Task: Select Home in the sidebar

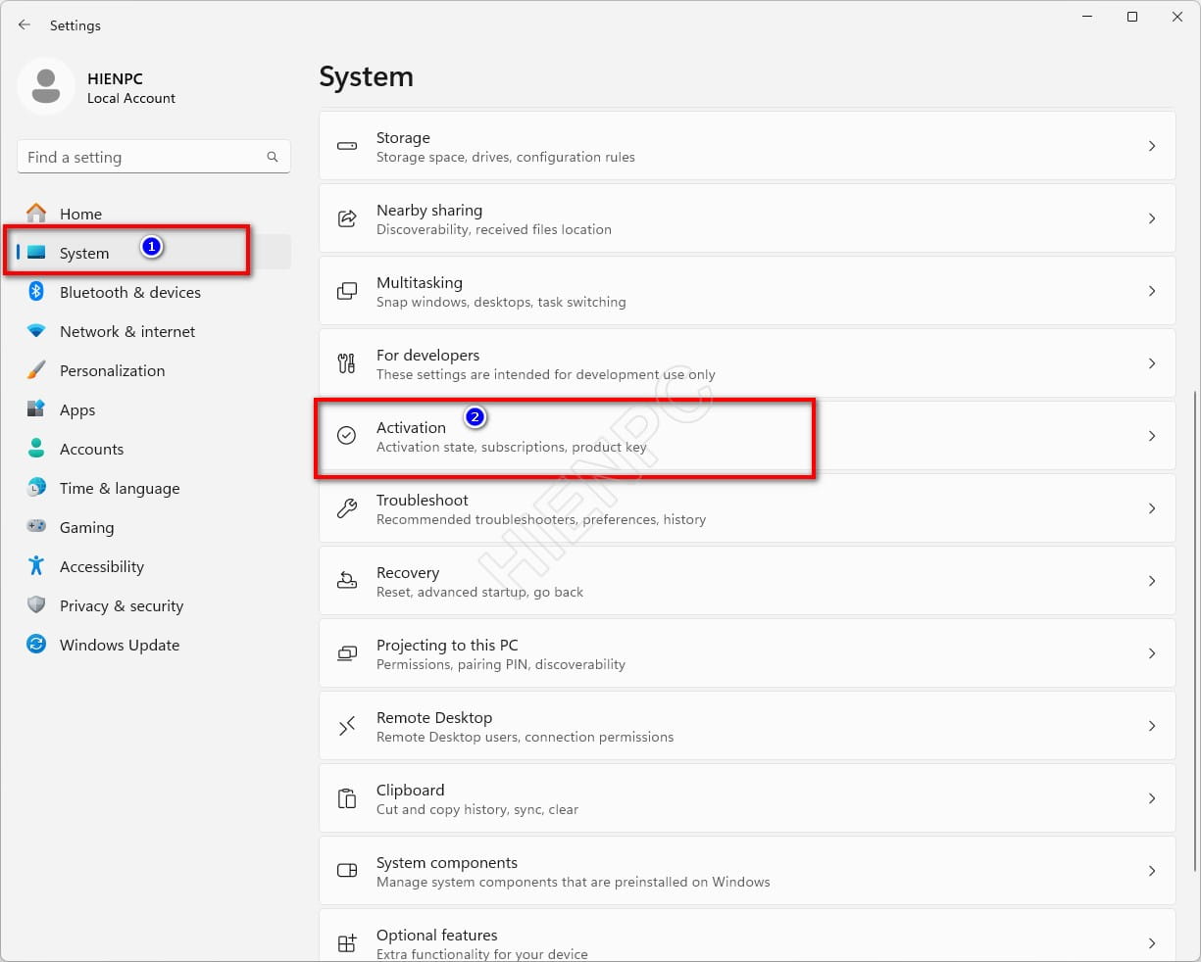Action: click(x=154, y=213)
